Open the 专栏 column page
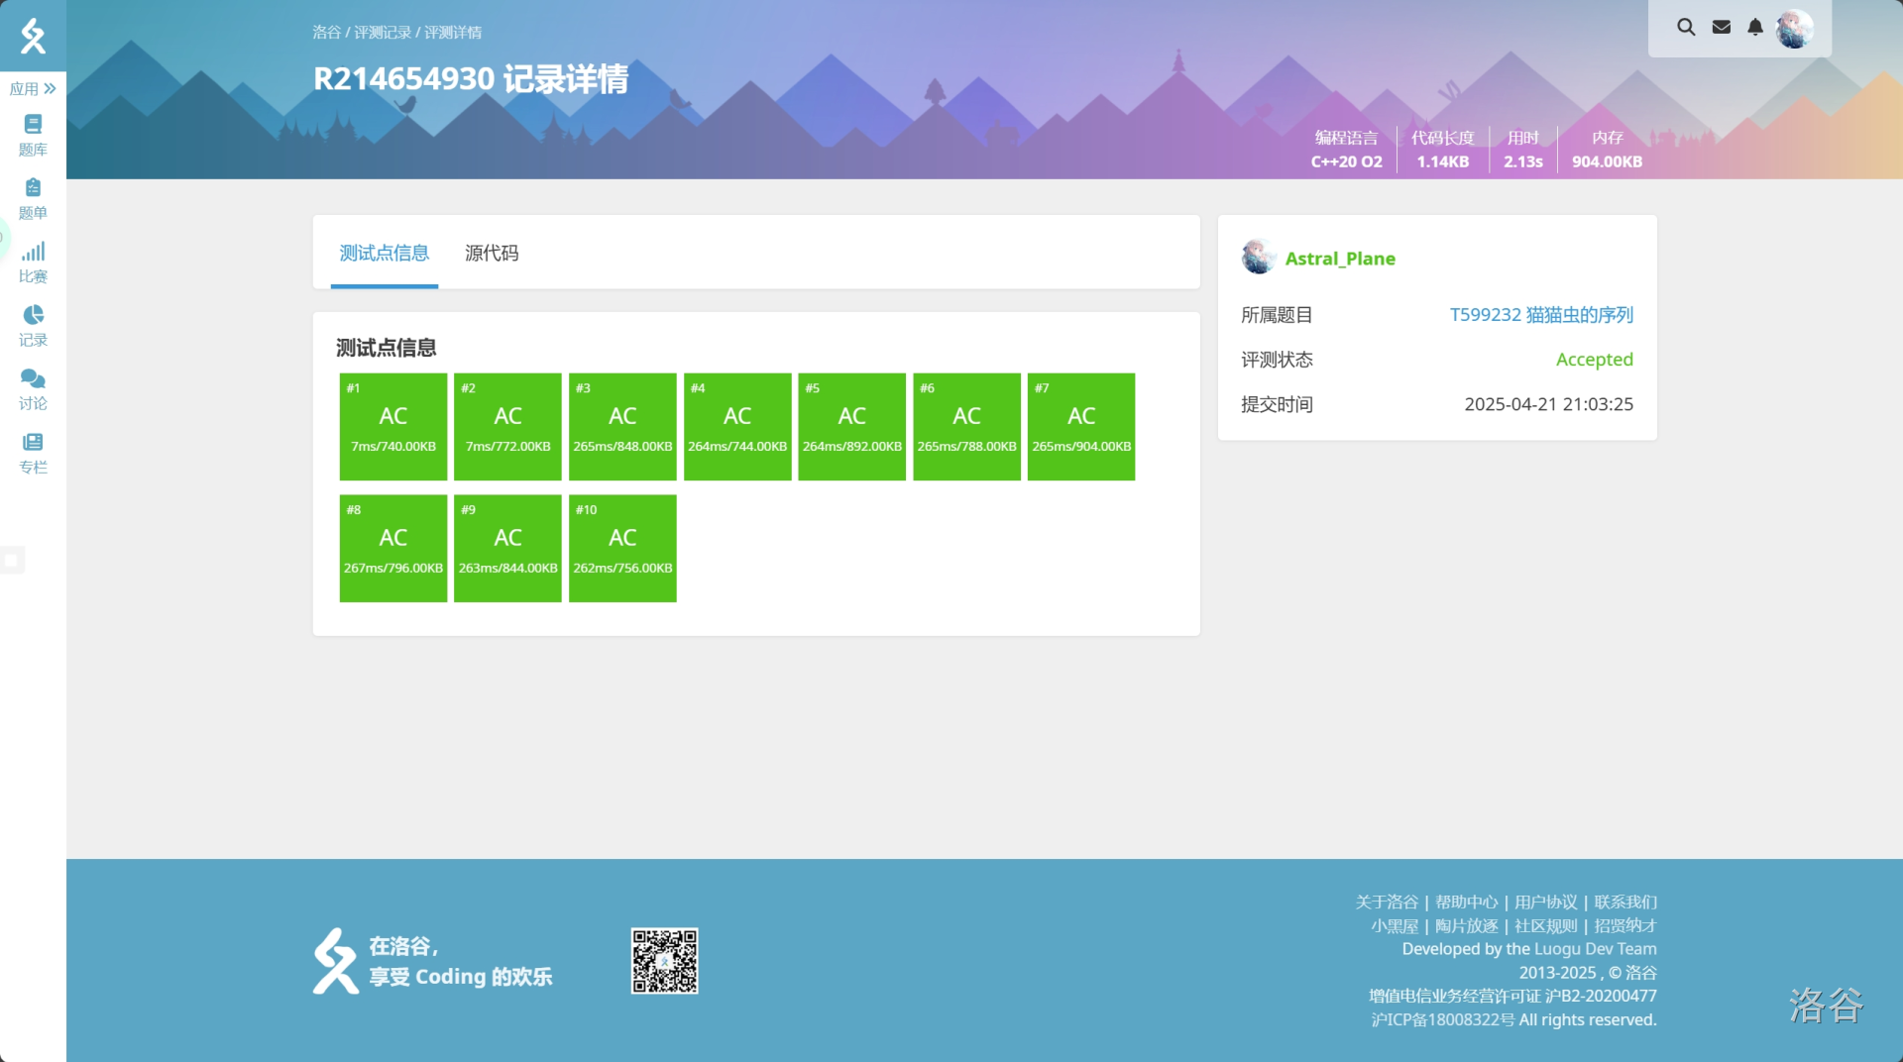This screenshot has width=1903, height=1062. (33, 452)
